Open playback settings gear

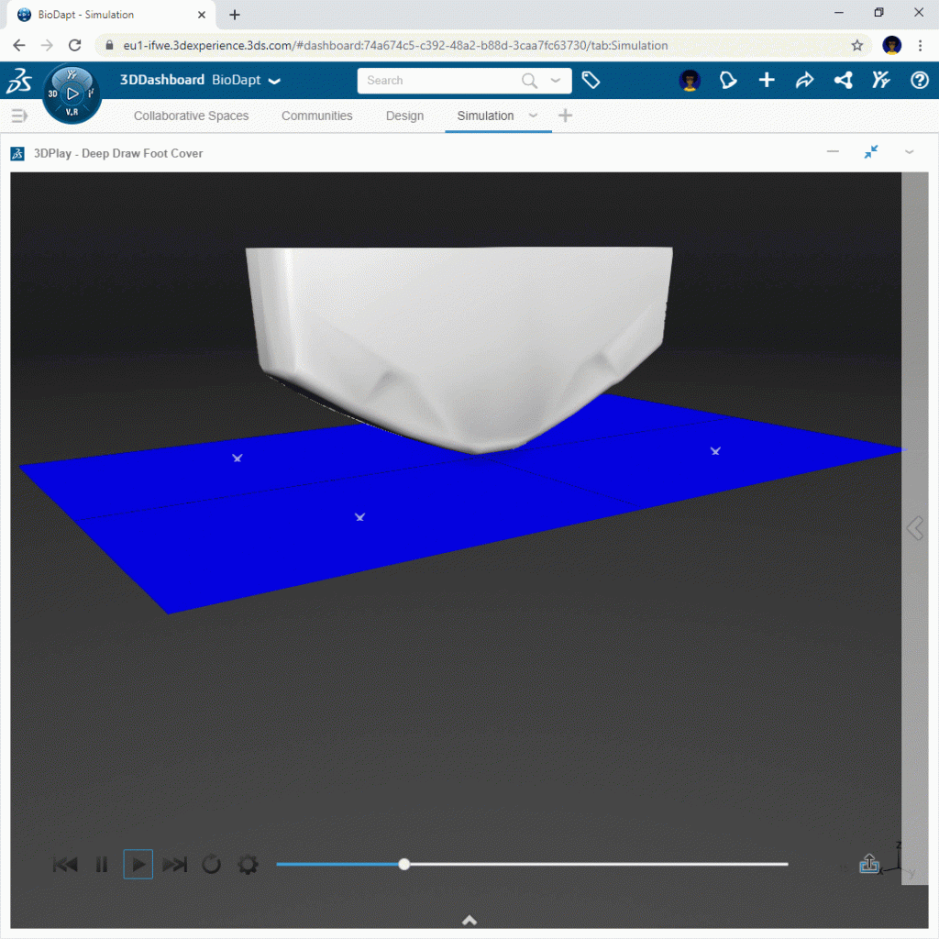(248, 865)
